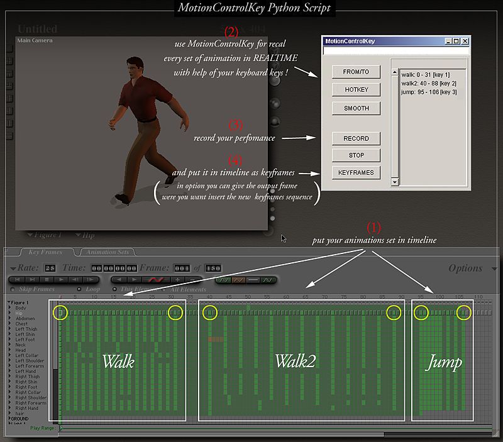Select the This Element radio button
This screenshot has width=503, height=442.
coord(114,289)
